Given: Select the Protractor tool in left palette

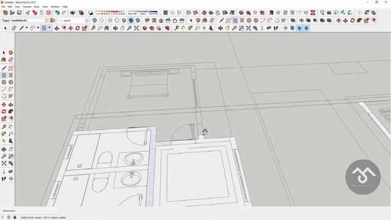Looking at the screenshot, I should click(4, 134).
